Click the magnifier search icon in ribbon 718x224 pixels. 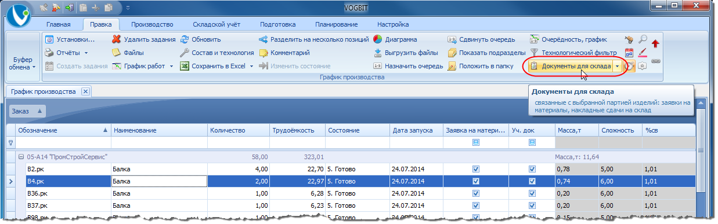coord(643,40)
